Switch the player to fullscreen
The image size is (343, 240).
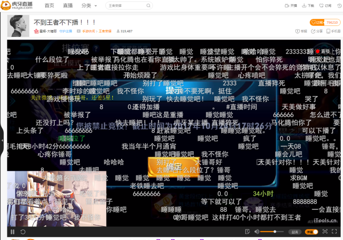[334, 231]
